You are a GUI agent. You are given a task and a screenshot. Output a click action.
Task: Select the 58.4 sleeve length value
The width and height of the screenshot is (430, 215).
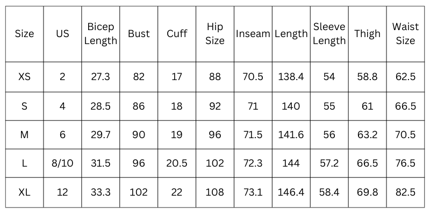click(x=329, y=192)
